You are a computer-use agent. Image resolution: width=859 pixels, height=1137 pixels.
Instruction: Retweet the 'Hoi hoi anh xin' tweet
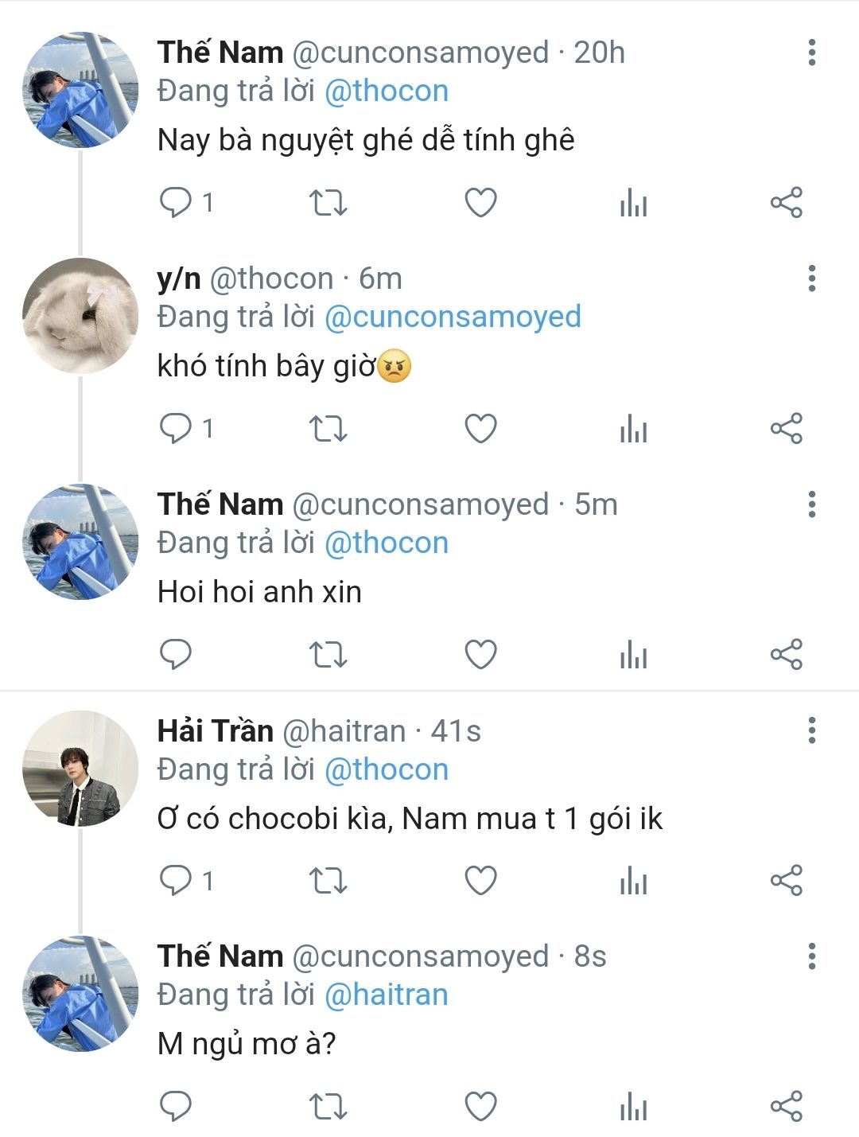point(328,655)
